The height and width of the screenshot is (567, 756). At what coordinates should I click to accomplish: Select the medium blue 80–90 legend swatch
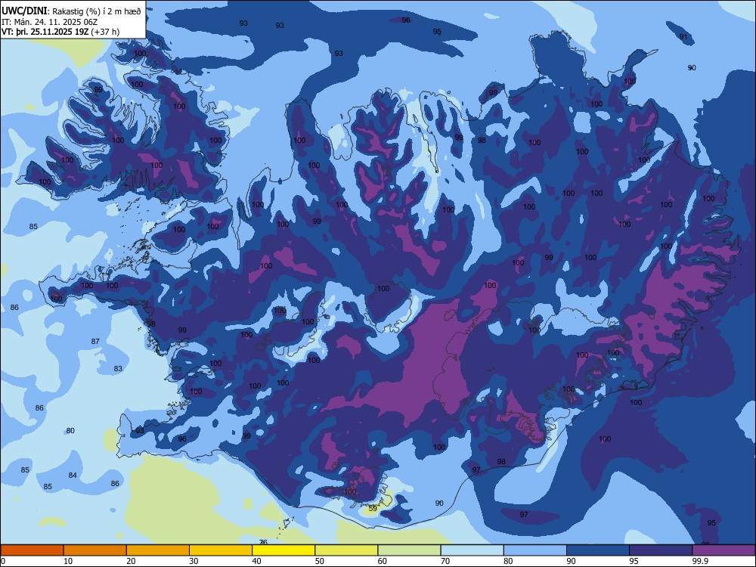pos(535,550)
